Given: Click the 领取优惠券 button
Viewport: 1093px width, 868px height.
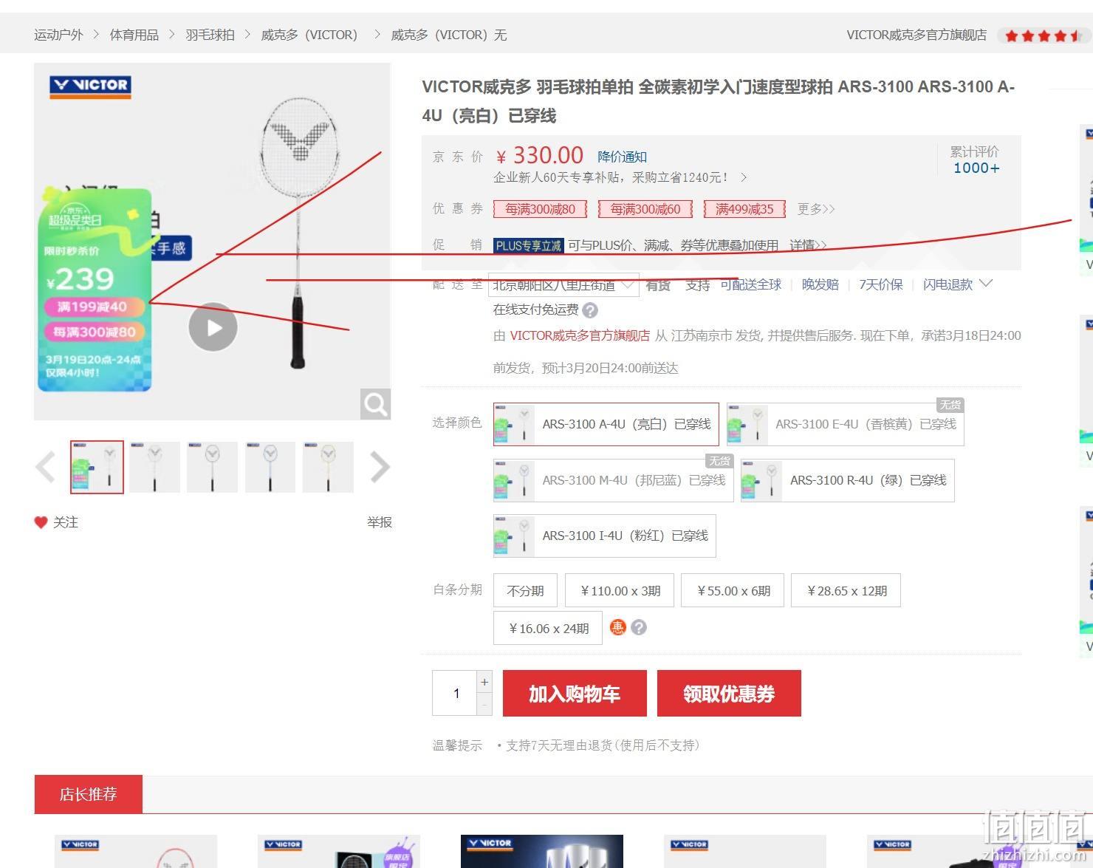Looking at the screenshot, I should click(x=729, y=694).
